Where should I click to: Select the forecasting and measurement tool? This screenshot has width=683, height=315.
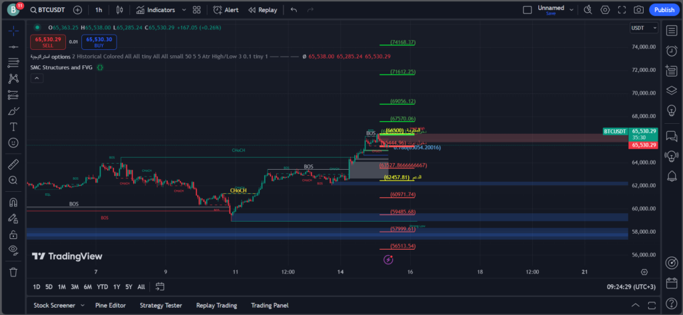13,95
